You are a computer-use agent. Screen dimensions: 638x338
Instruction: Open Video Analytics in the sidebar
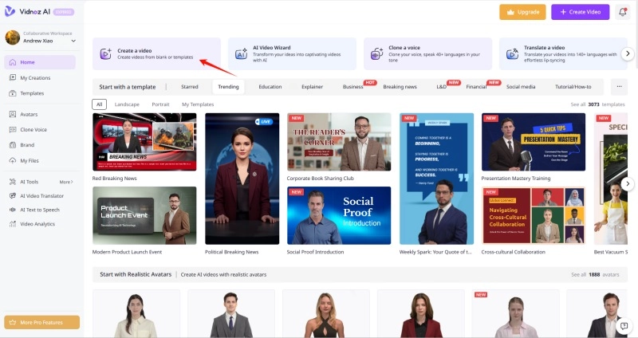click(37, 223)
